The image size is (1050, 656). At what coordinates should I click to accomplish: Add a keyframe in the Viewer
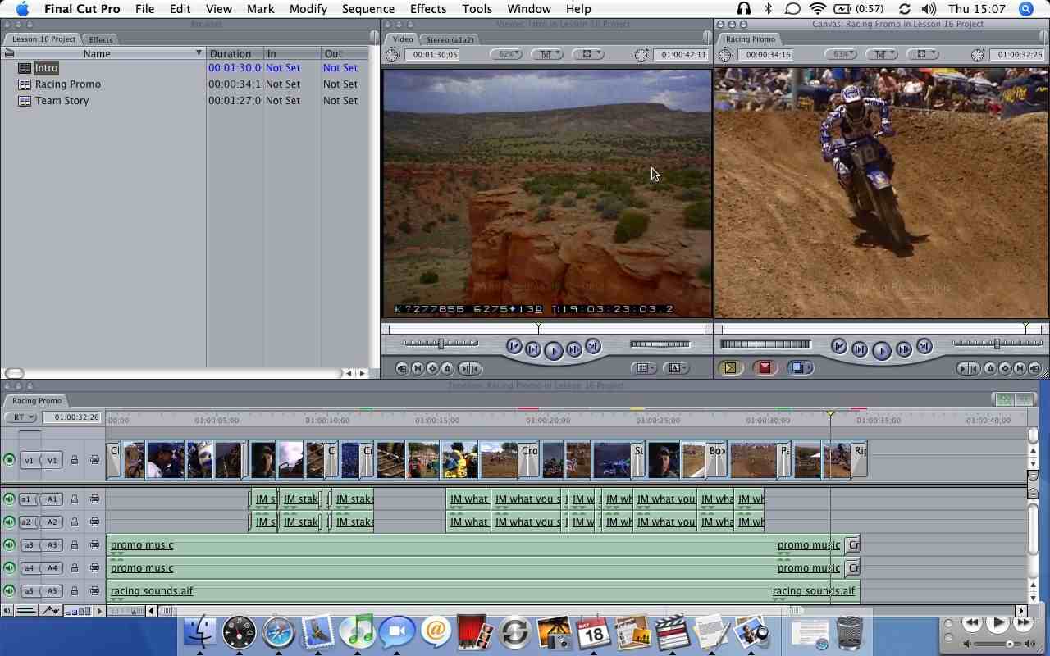432,368
